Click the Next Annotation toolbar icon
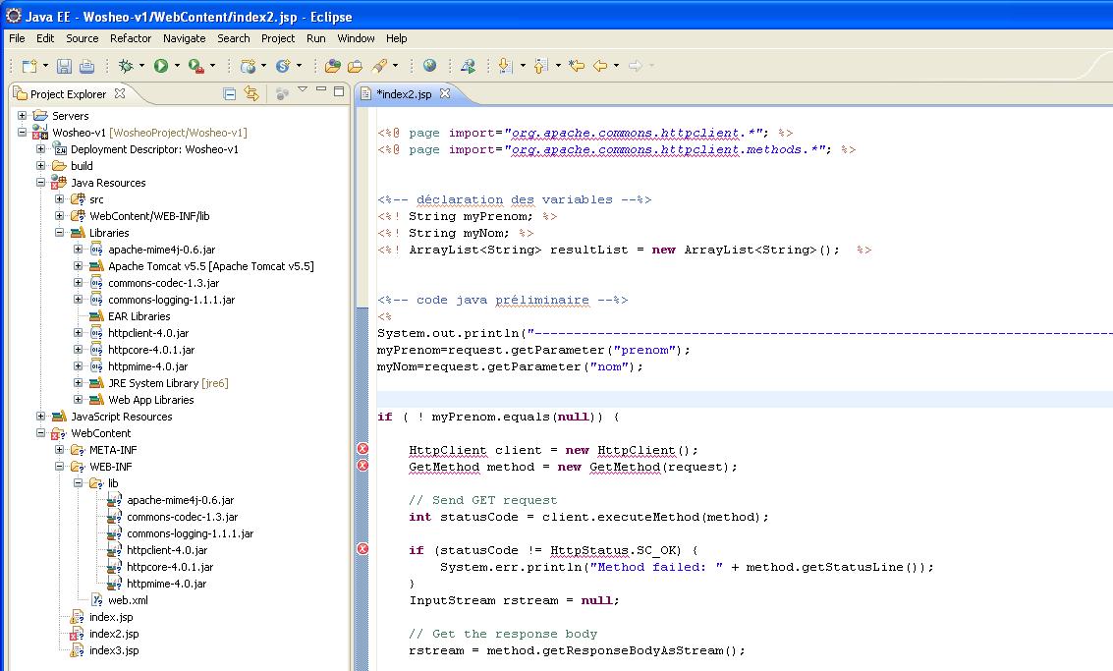Viewport: 1113px width, 671px height. (505, 66)
